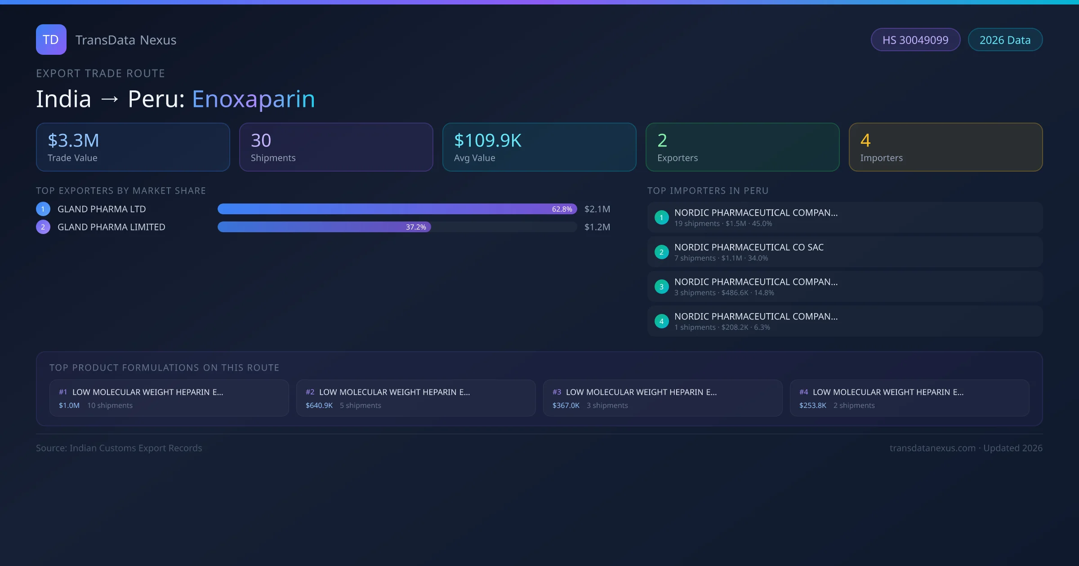Screen dimensions: 1079x566
Task: Click the TD logo icon
Action: click(51, 40)
